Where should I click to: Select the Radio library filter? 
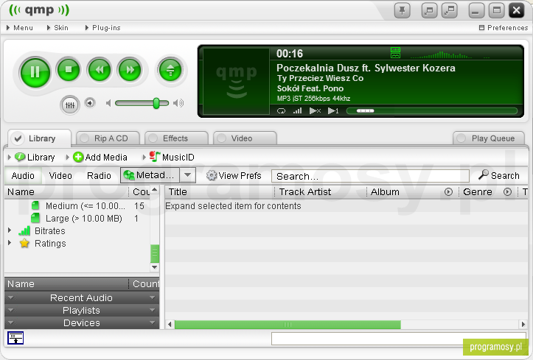pyautogui.click(x=99, y=176)
